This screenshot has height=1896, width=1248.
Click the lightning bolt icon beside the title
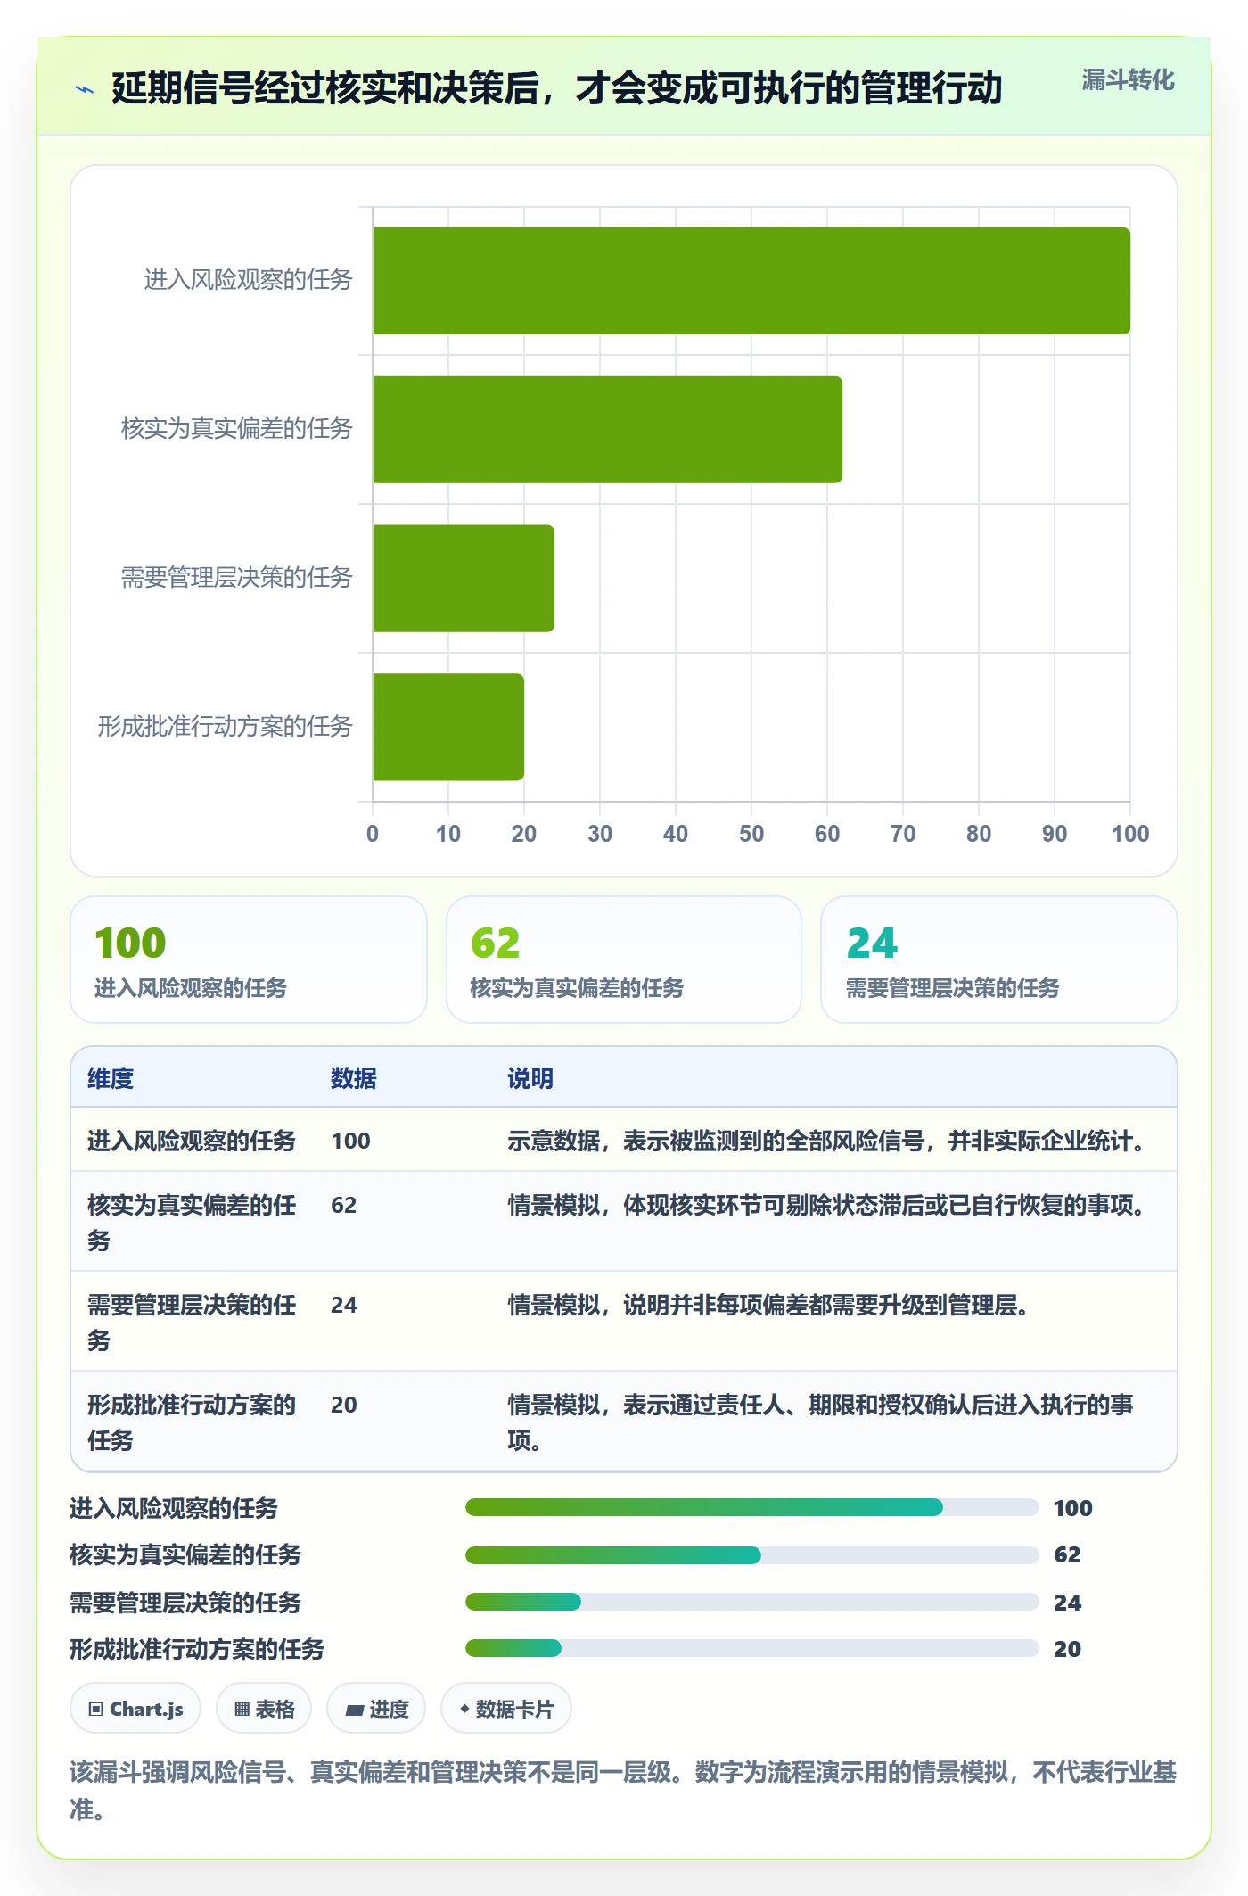[x=85, y=89]
